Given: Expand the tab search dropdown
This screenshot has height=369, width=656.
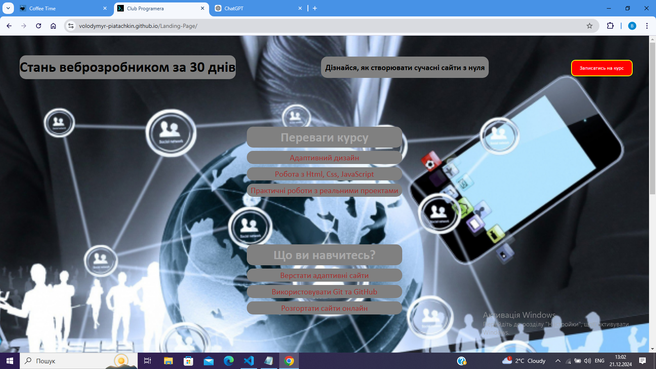Looking at the screenshot, I should pos(8,8).
